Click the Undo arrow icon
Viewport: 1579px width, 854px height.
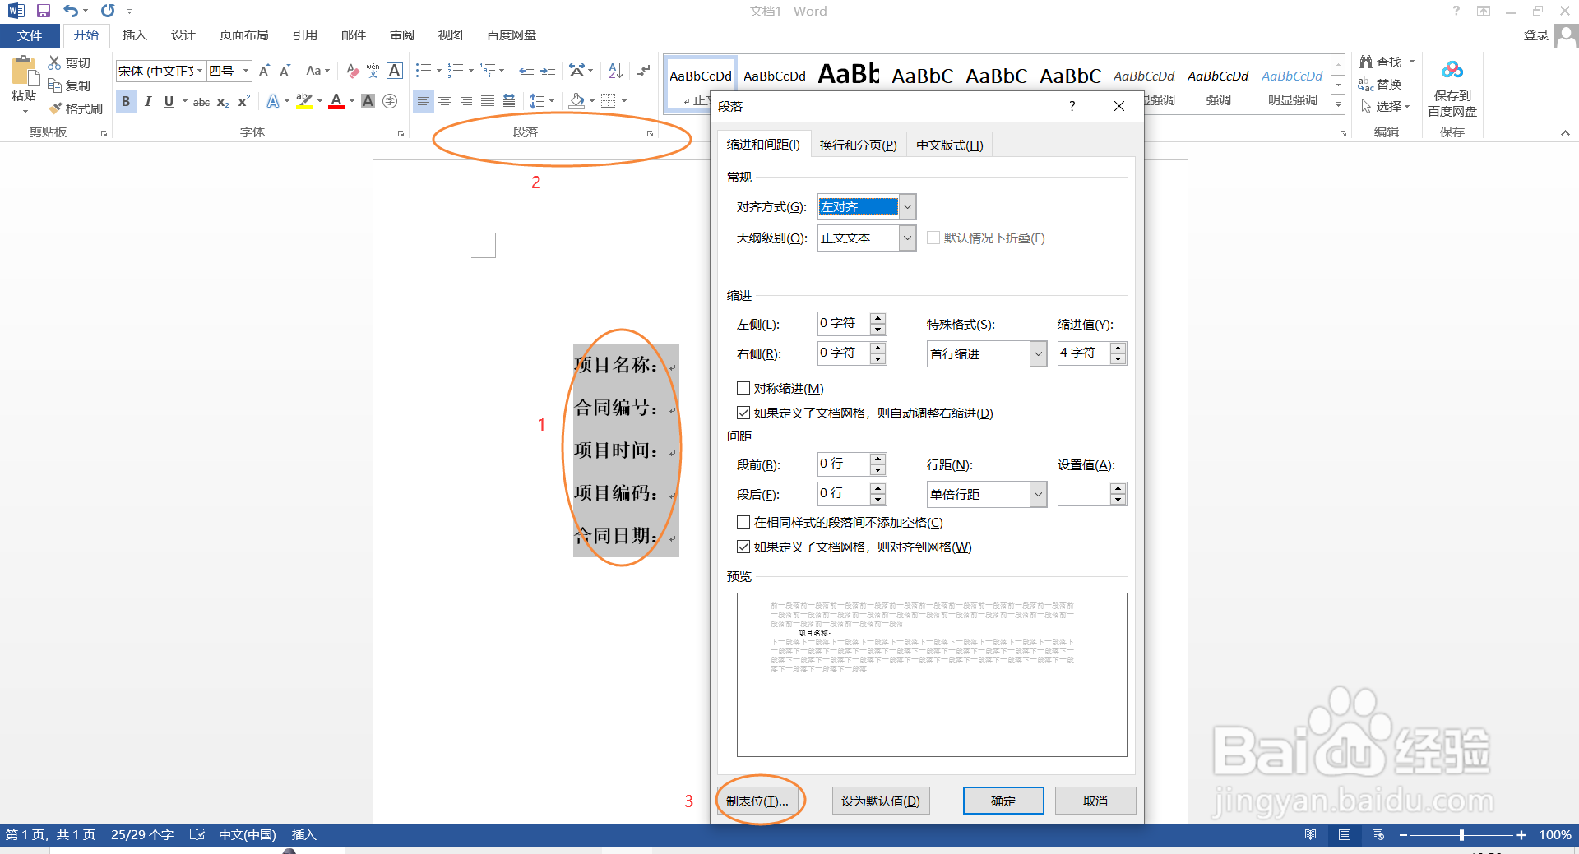[x=71, y=11]
